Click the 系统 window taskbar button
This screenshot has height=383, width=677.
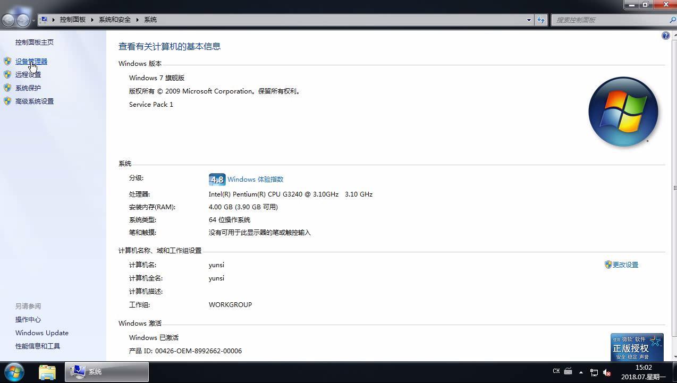[x=107, y=372]
